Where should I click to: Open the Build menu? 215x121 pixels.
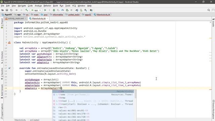(55, 6)
